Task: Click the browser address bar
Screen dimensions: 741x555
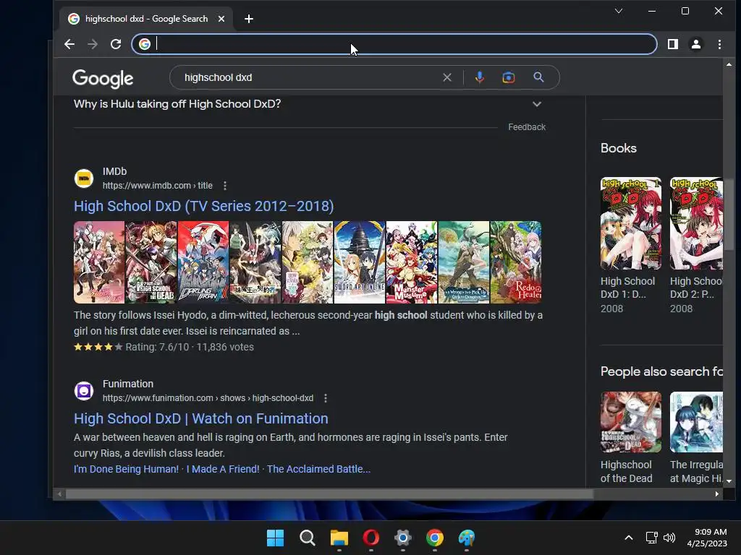Action: point(394,44)
